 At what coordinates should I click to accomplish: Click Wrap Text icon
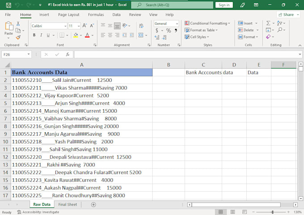click(x=141, y=26)
